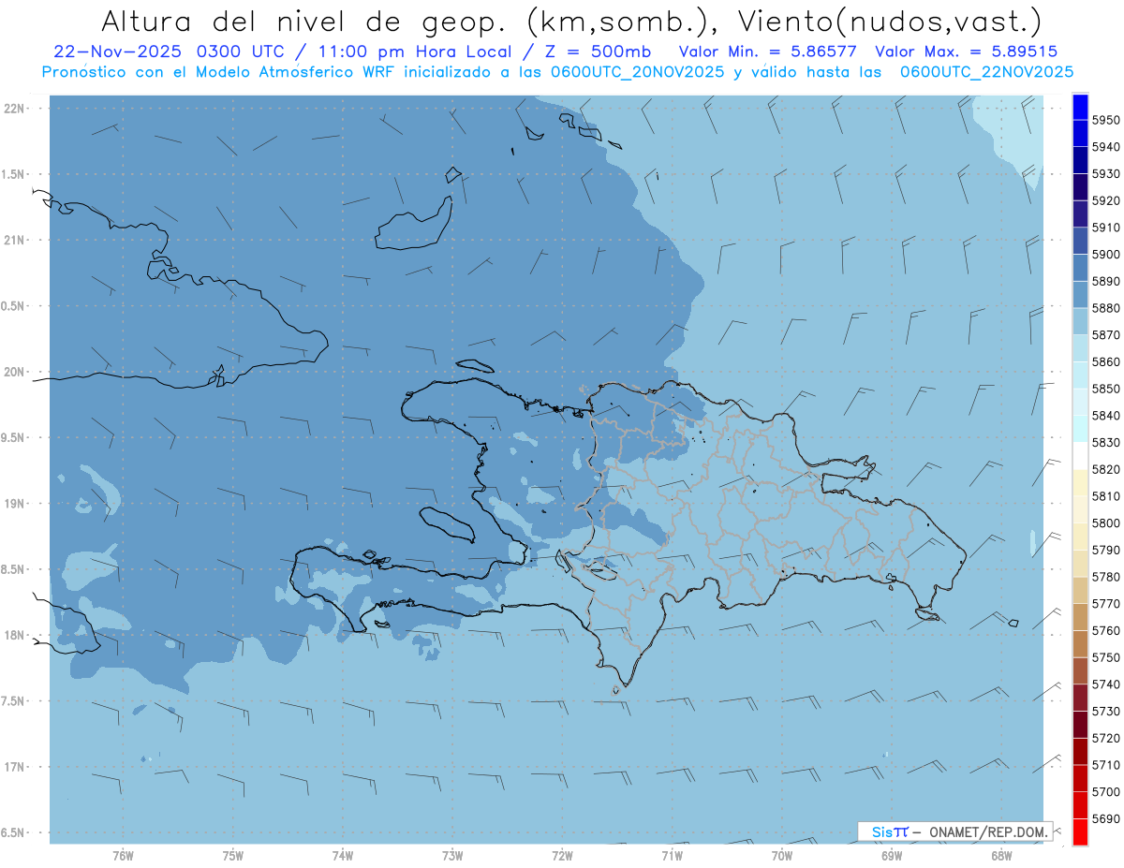Viewport: 1124px width, 868px height.
Task: Click the '21N' latitude axis label
Action: click(15, 240)
